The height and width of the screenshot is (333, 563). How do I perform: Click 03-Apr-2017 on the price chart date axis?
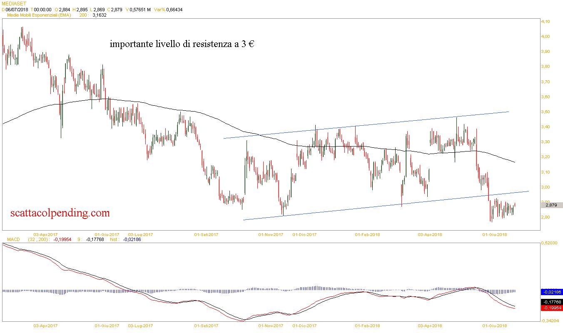click(45, 234)
